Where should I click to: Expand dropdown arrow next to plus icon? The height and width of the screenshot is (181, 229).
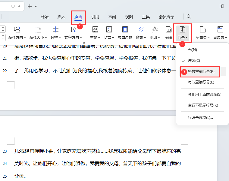click(x=36, y=6)
